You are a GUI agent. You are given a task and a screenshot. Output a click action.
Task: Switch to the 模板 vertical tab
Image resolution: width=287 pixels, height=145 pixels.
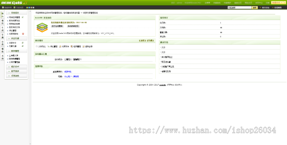click(3, 50)
